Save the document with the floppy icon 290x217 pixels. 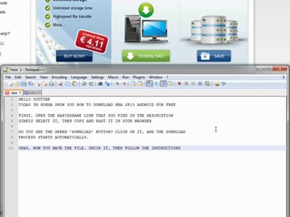point(24,84)
